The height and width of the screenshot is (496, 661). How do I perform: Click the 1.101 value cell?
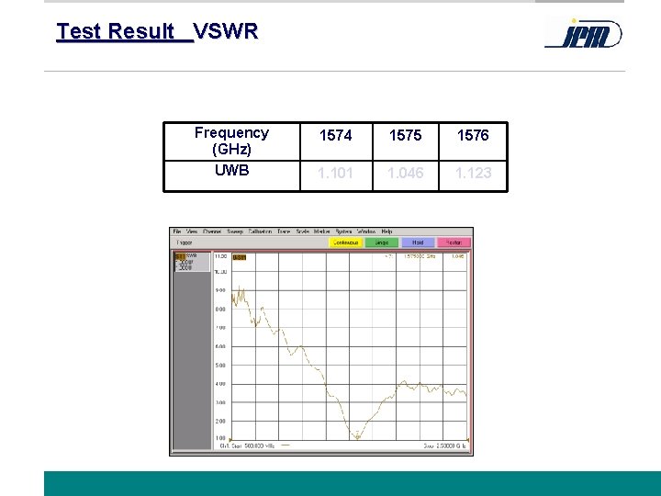336,176
